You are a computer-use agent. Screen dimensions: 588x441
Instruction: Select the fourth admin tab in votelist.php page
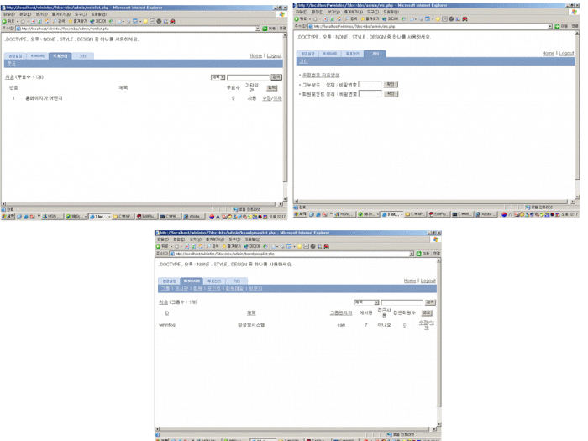[82, 56]
